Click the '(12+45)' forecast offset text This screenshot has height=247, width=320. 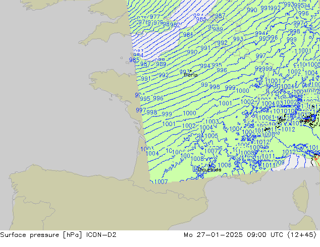pyautogui.click(x=302, y=235)
